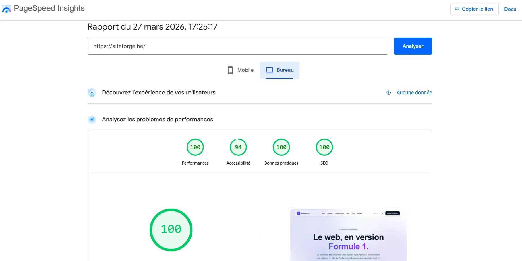Focus the URL field containing siteforge.be
This screenshot has height=261, width=522.
click(238, 46)
